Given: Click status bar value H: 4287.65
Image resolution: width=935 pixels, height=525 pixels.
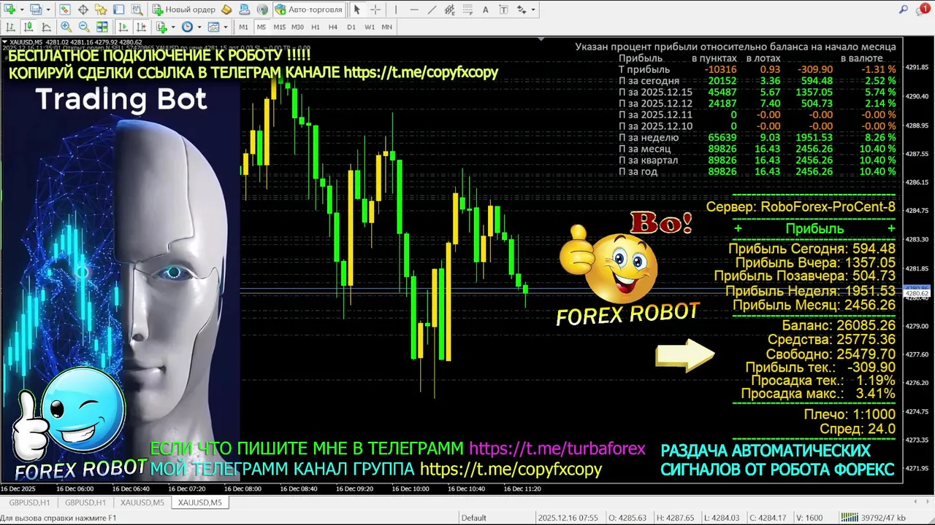Looking at the screenshot, I should click(x=675, y=518).
